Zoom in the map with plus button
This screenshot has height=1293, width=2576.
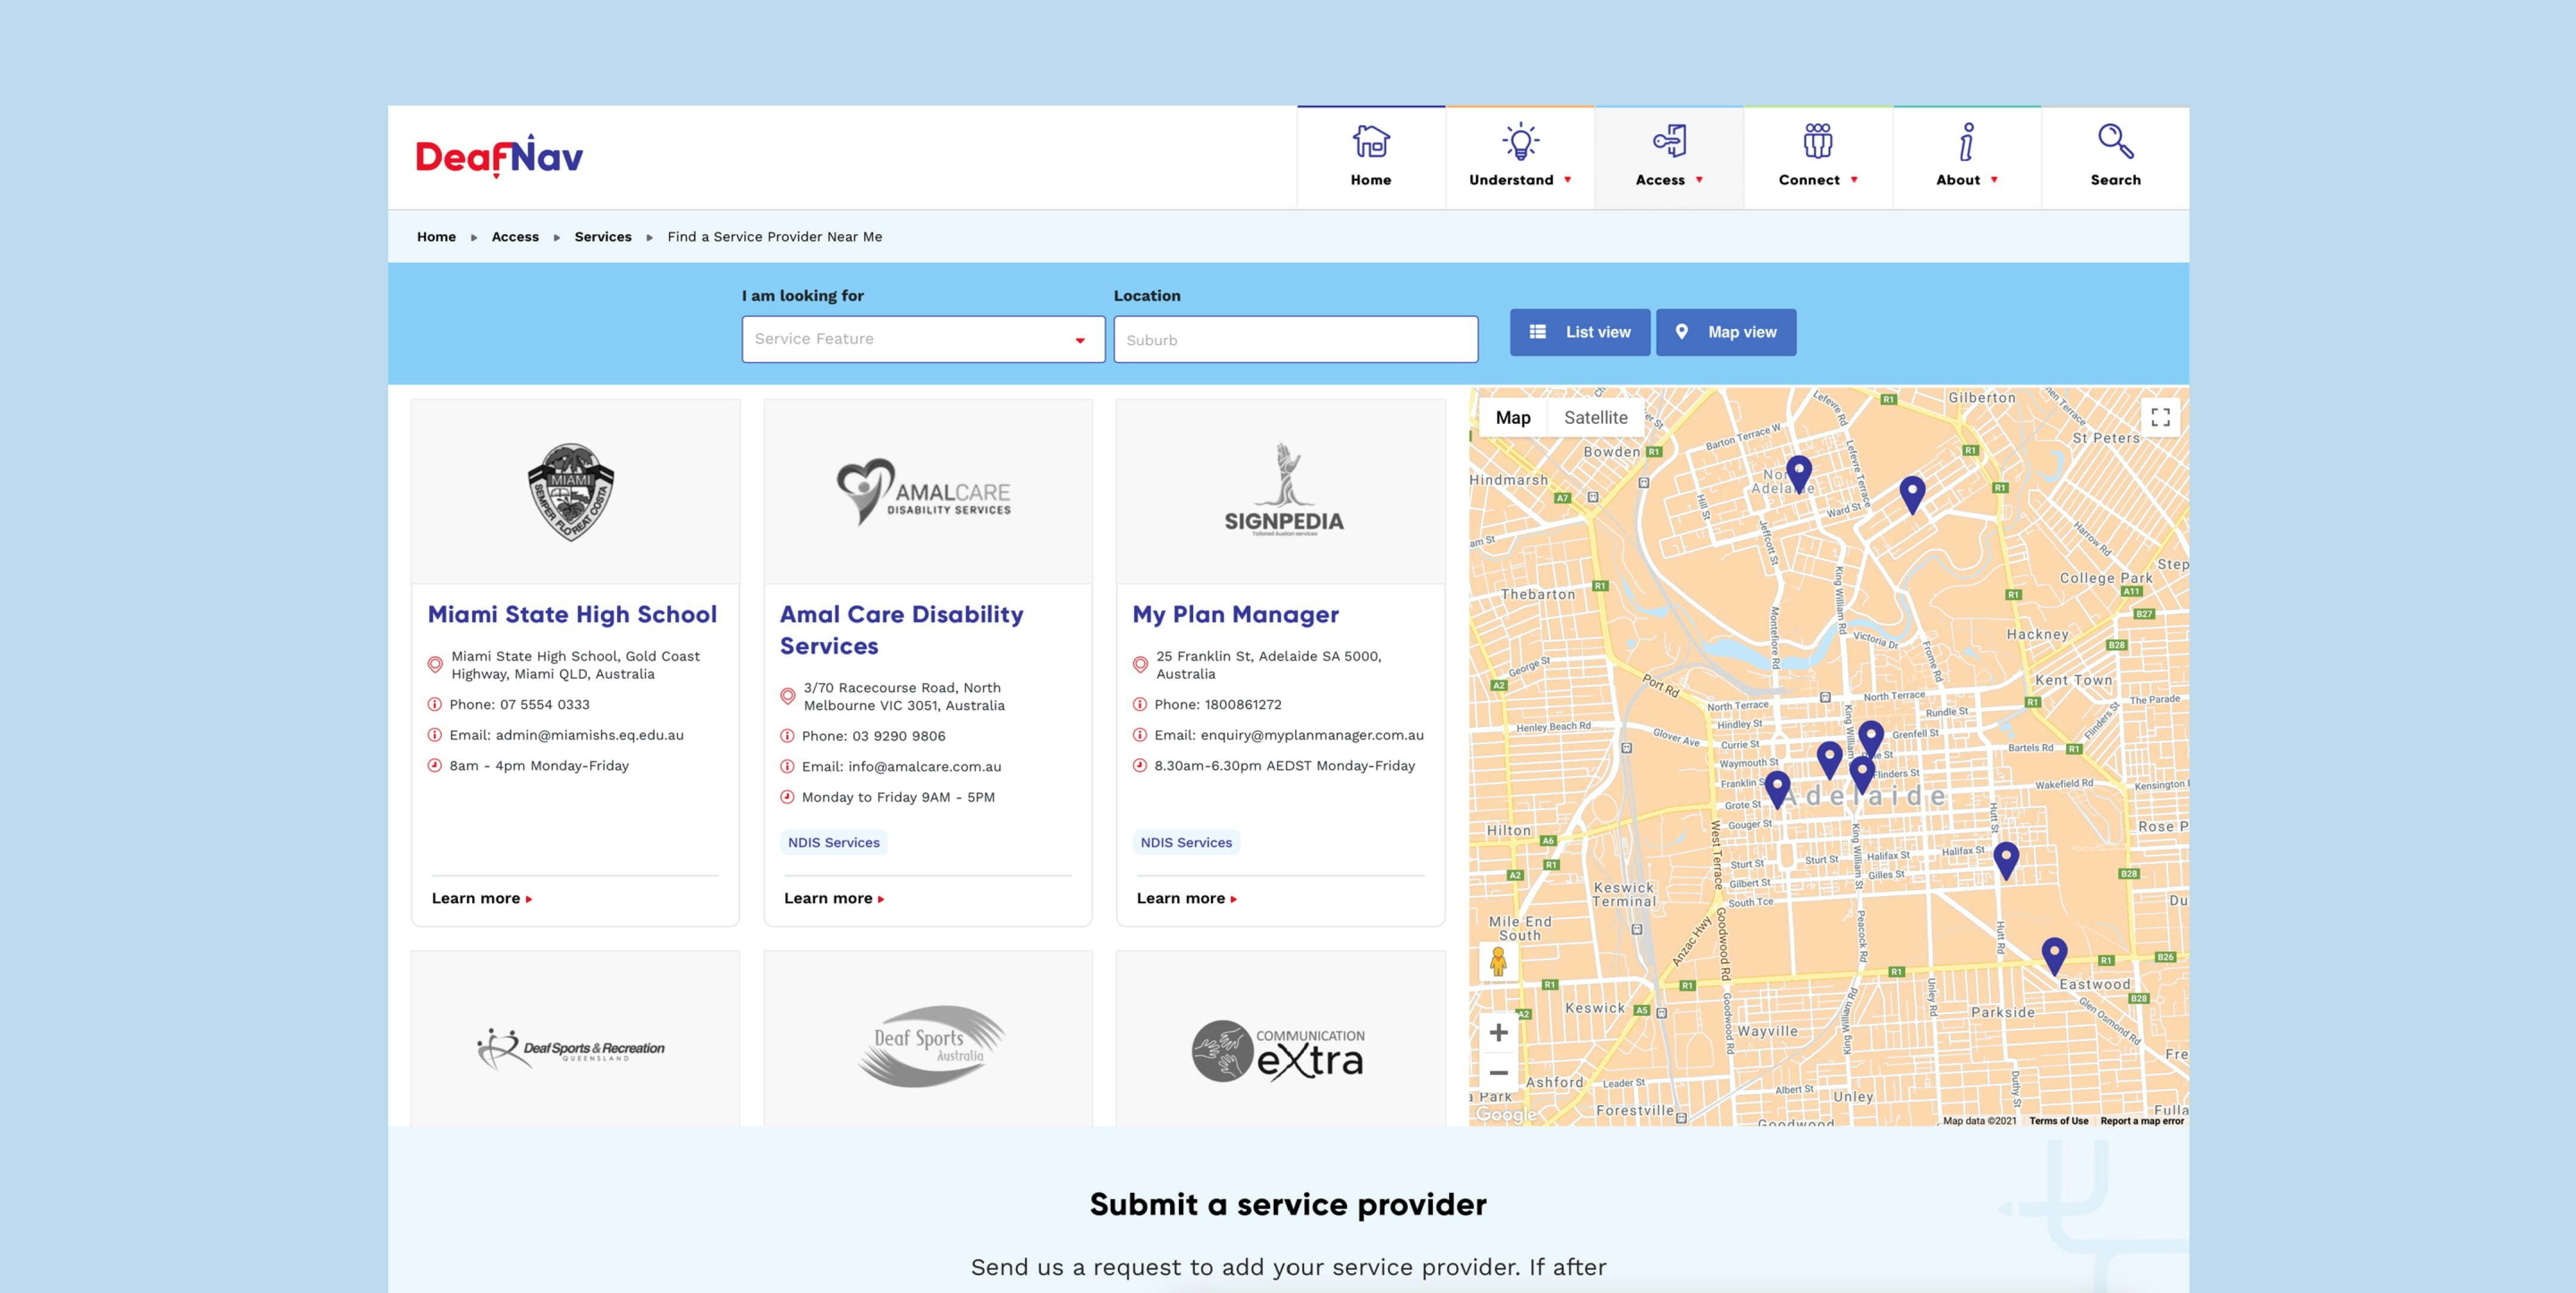coord(1498,1033)
